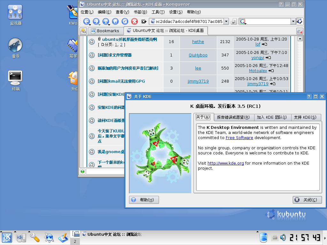Open the K menu in the panel
Image resolution: width=327 pixels, height=245 pixels.
click(x=7, y=238)
